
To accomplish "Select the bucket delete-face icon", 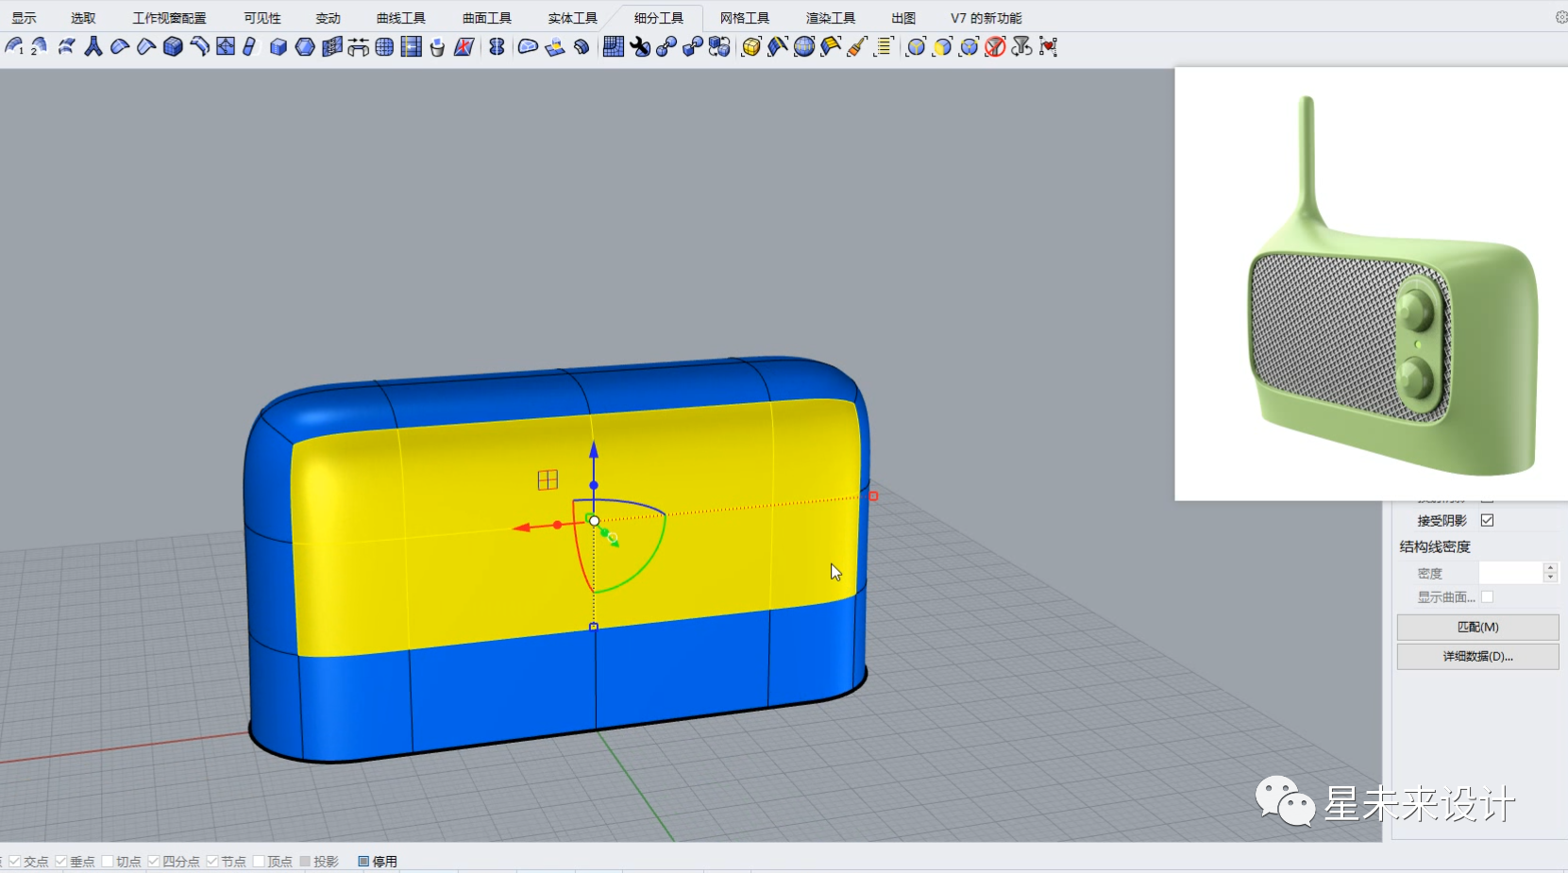I will pyautogui.click(x=437, y=46).
